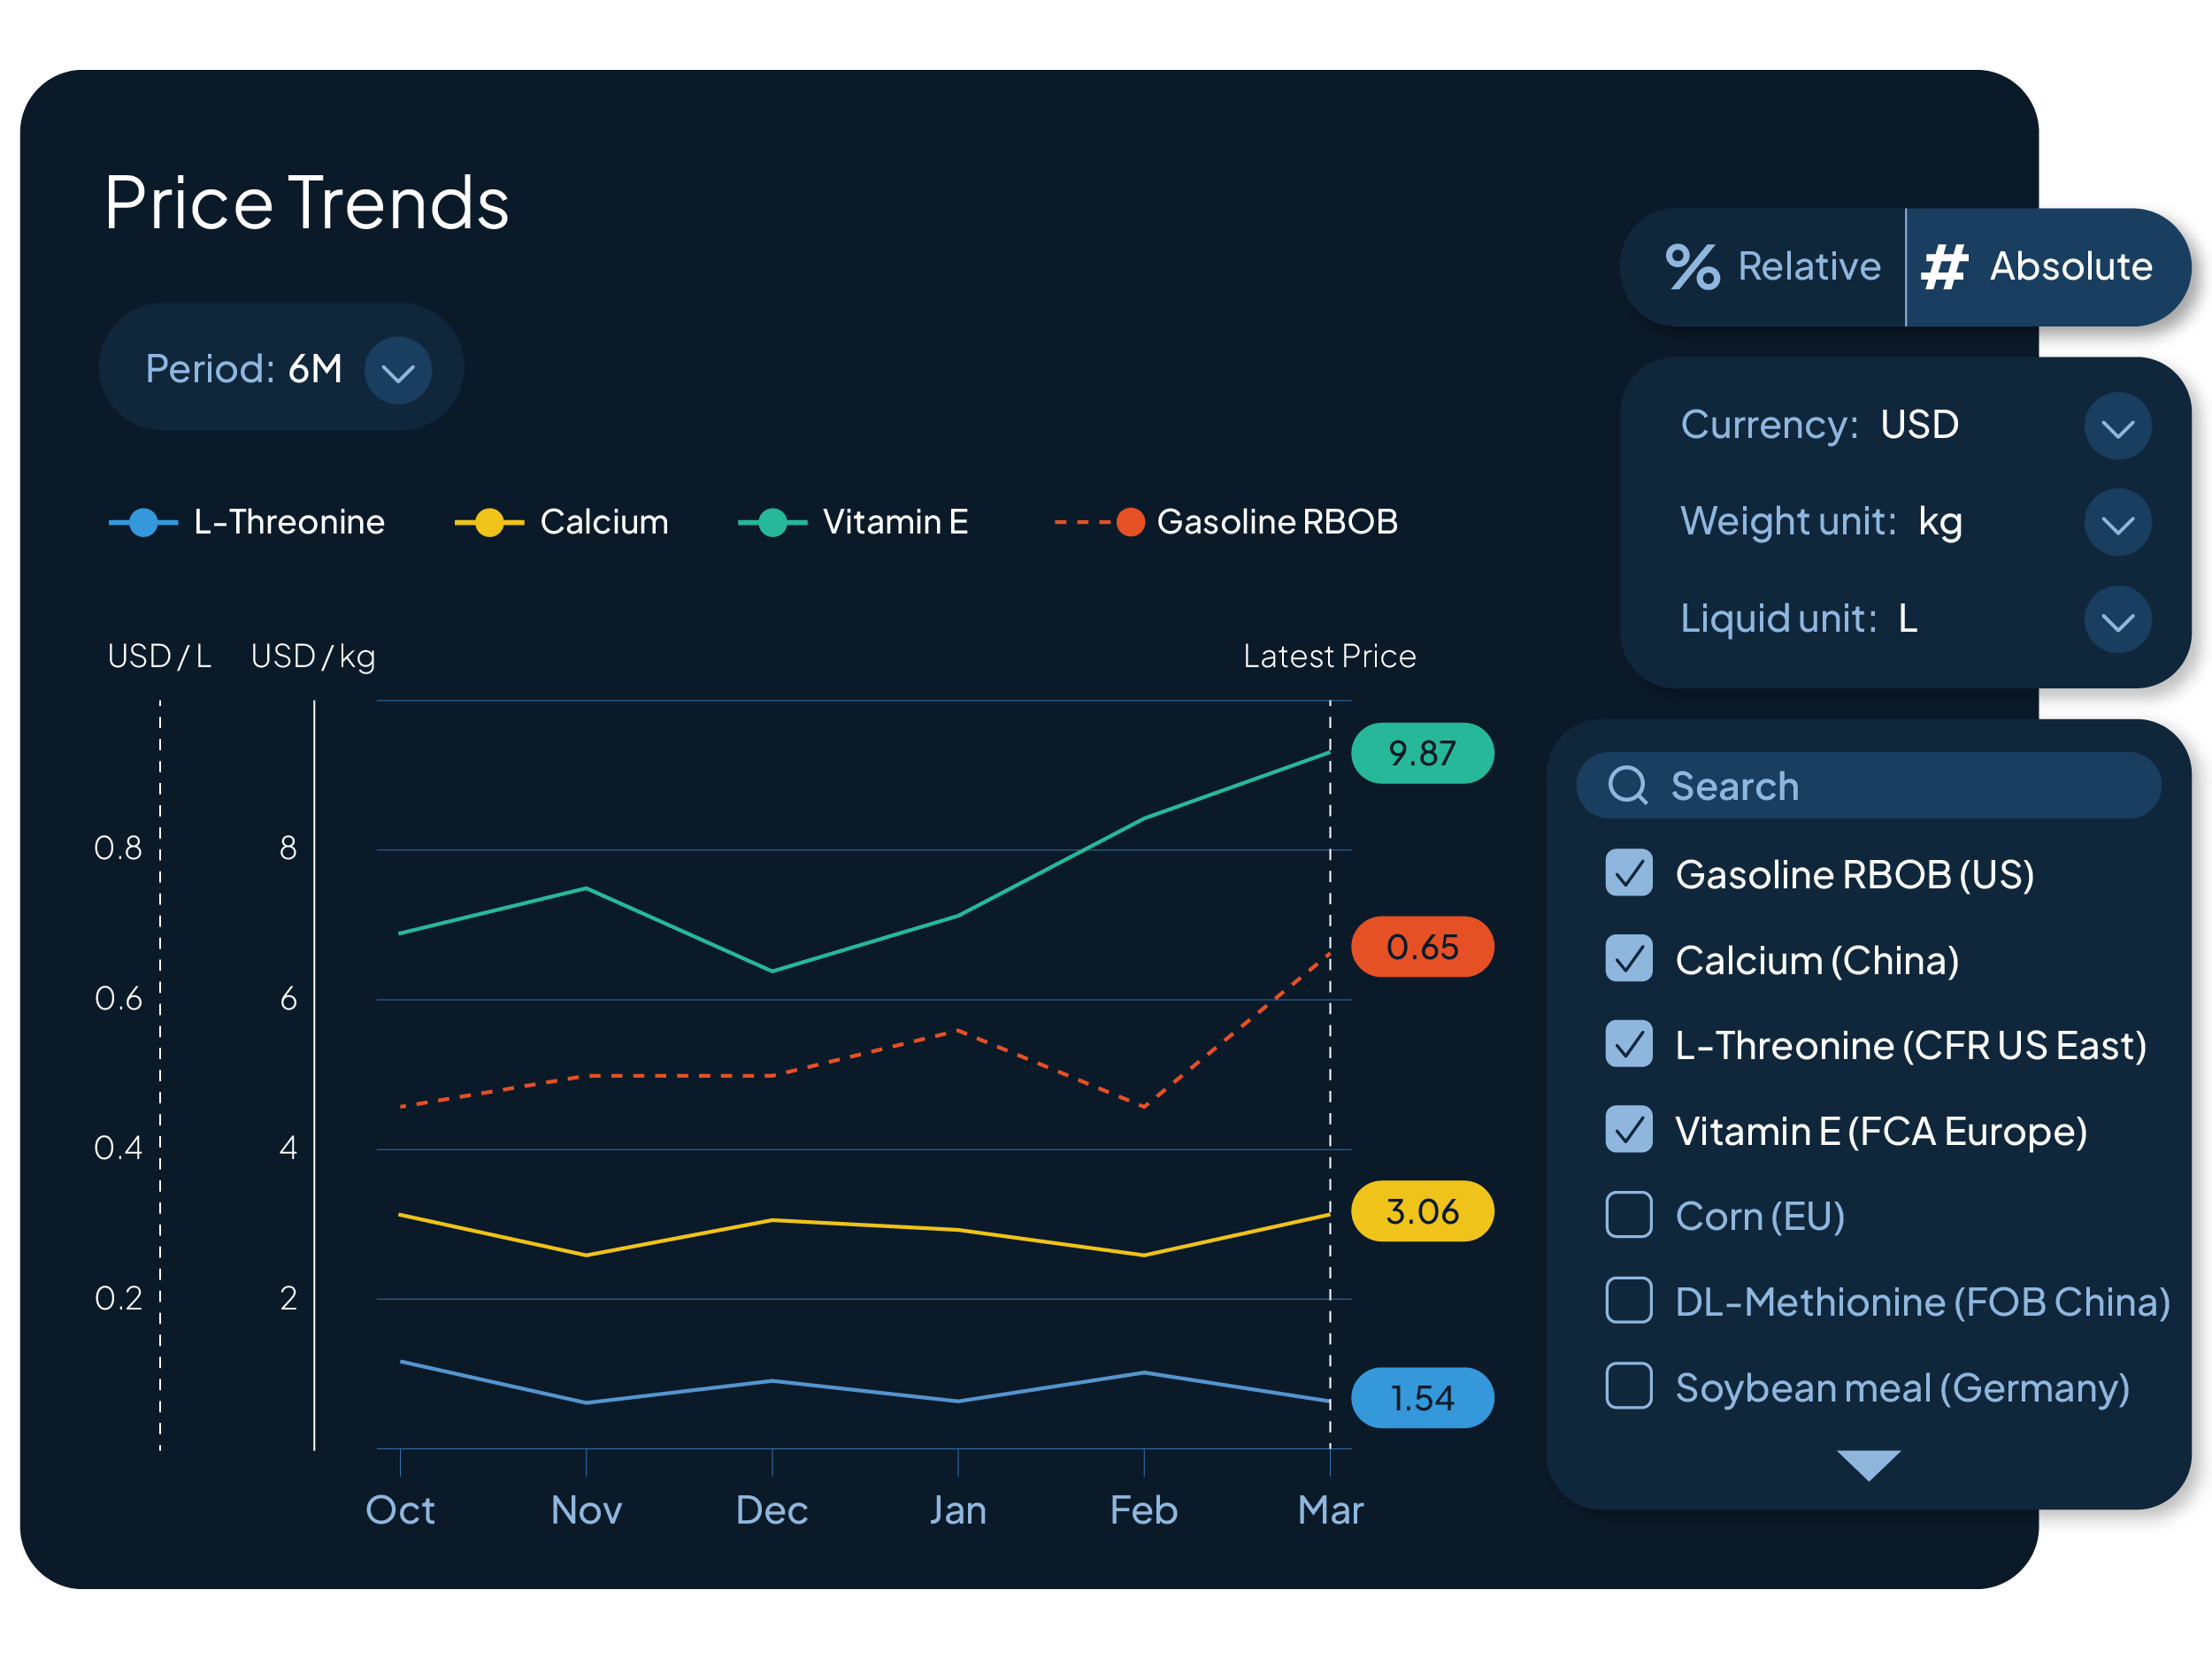
Task: Click the 9.87 latest price badge
Action: coord(1421,753)
